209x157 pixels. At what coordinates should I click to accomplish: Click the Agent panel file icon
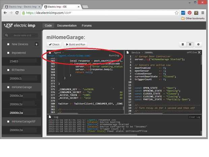[x=50, y=52]
